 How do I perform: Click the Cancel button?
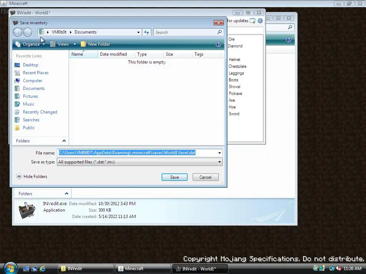click(206, 177)
